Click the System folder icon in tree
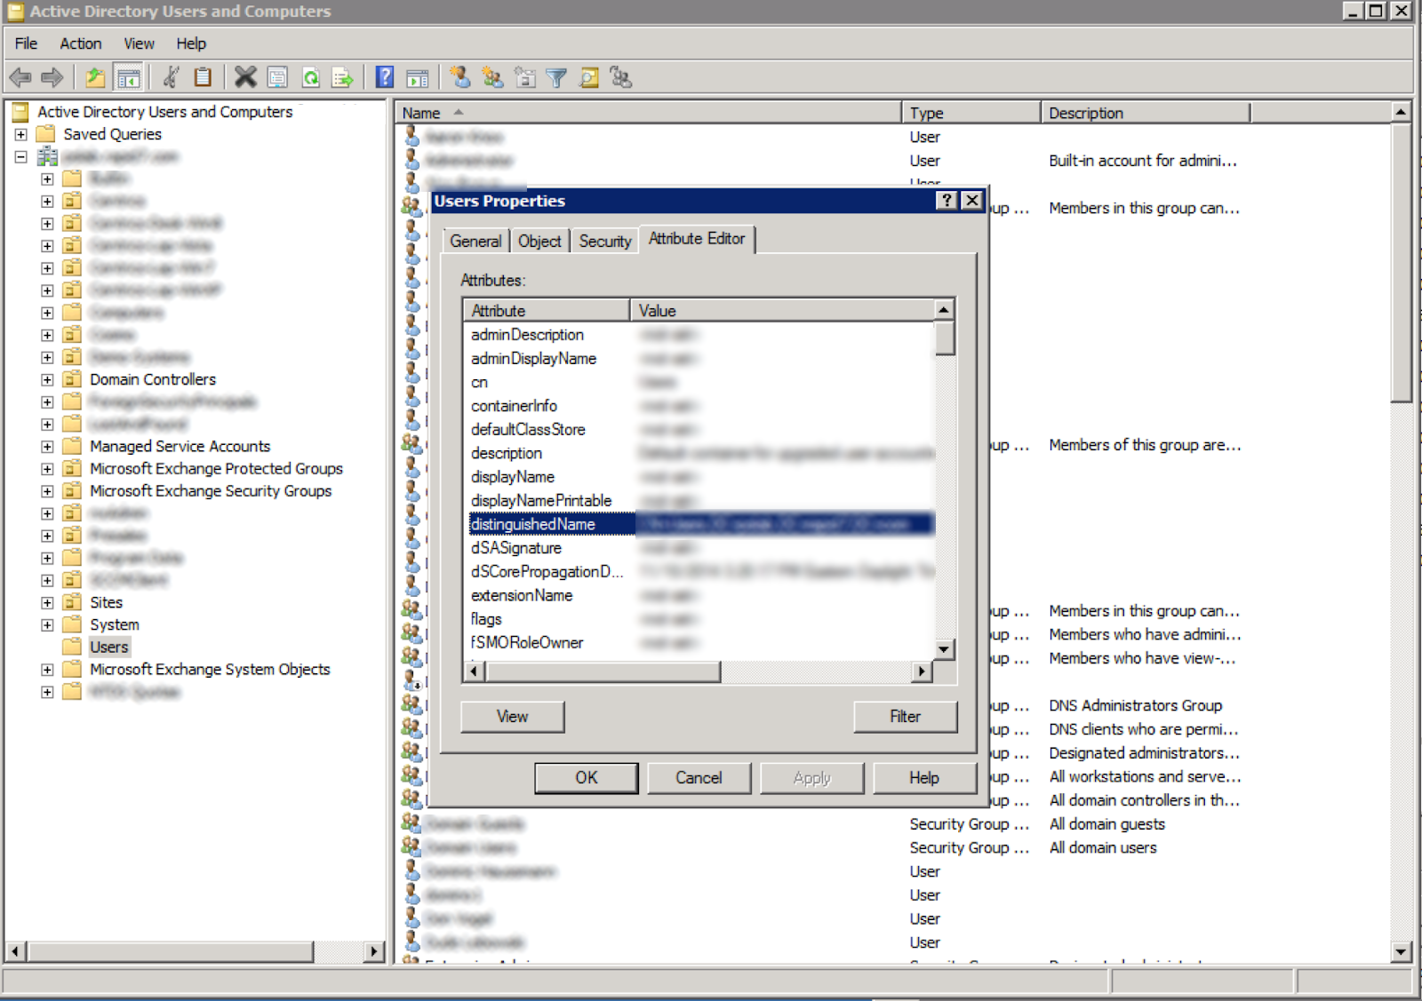 72,624
